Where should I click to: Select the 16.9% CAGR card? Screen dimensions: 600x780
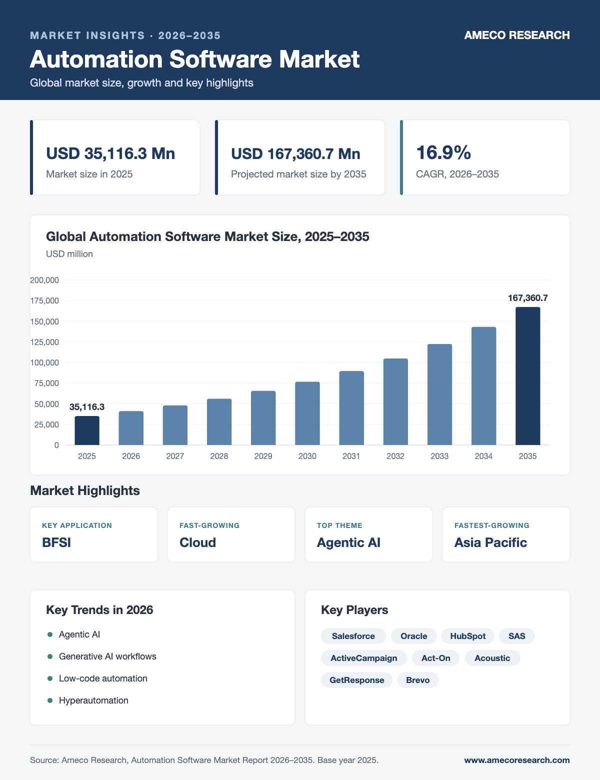coord(485,157)
